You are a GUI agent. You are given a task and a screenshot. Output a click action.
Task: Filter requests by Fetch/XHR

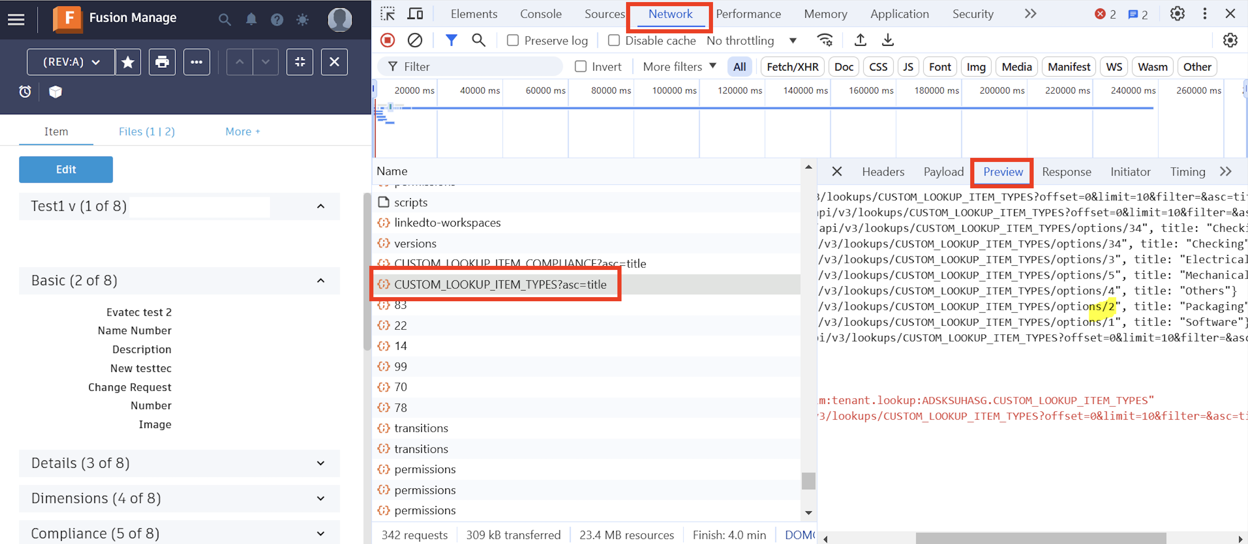[792, 66]
